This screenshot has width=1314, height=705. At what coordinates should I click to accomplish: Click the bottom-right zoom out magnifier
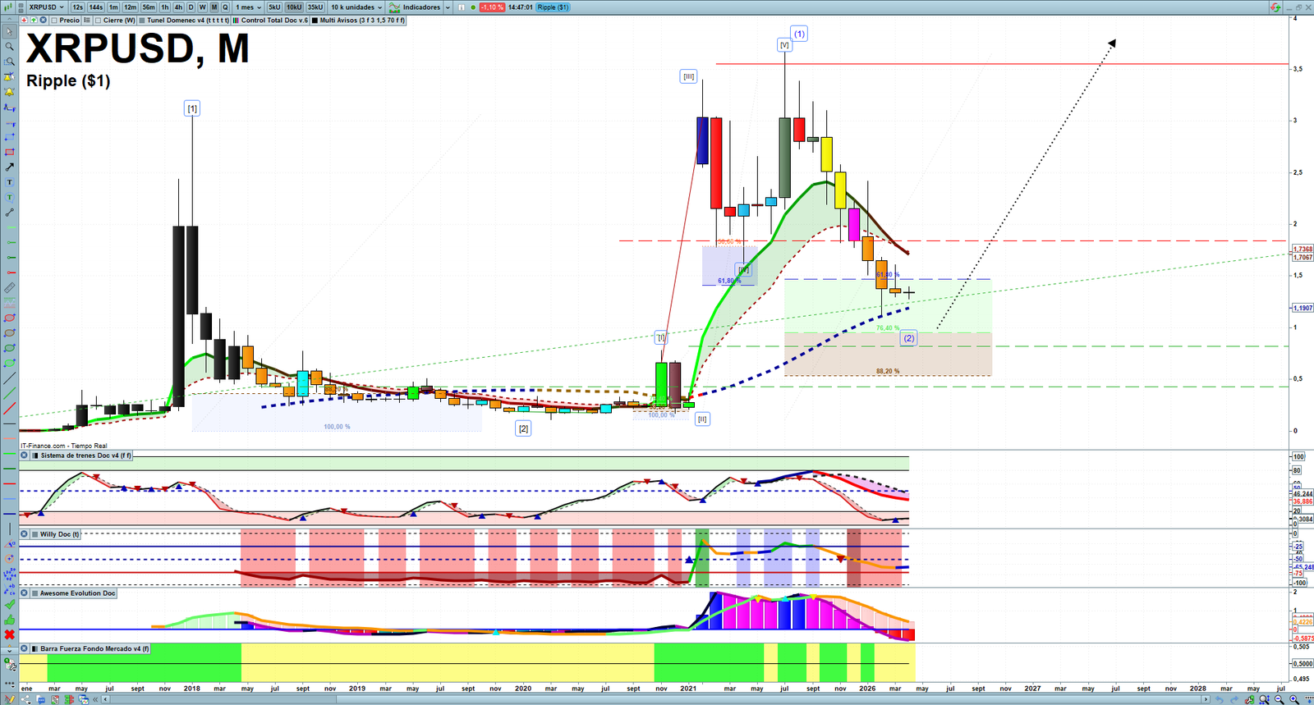click(1280, 699)
